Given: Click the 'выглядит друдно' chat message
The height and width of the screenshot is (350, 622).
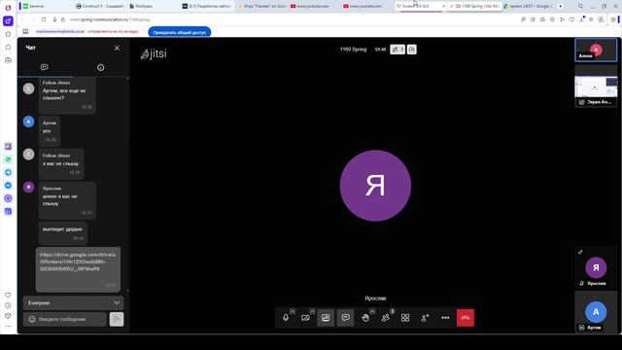Looking at the screenshot, I should (x=63, y=232).
